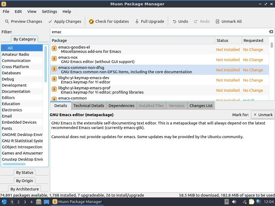Switch to workspace 2 in the taskbar
The image size is (275, 206).
point(19,202)
